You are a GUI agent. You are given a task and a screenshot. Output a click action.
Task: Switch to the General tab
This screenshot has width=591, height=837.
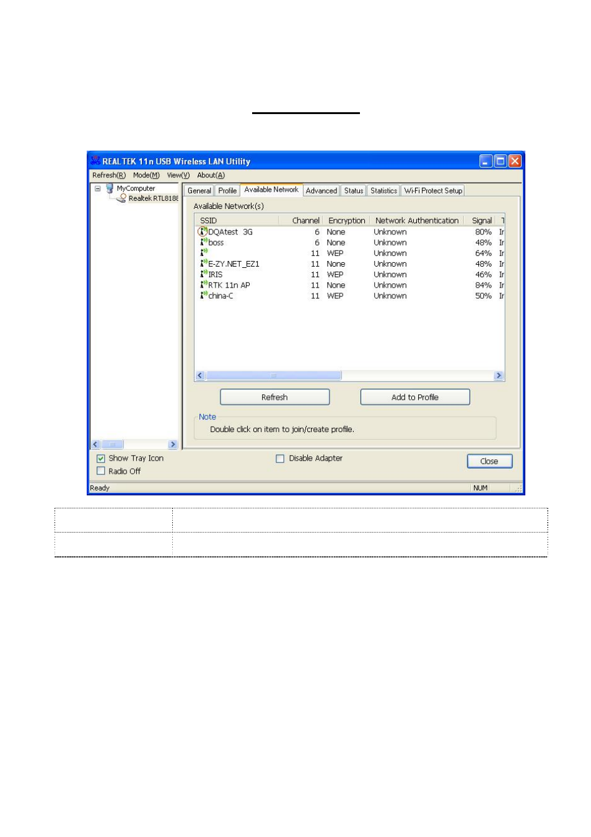tap(199, 191)
